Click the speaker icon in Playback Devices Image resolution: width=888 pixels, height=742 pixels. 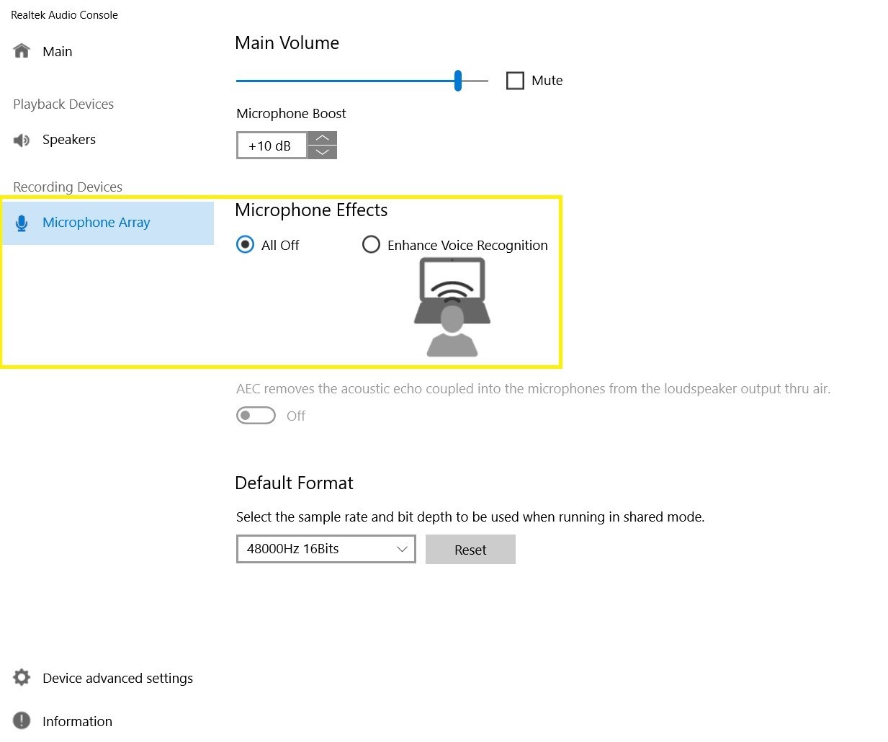[22, 140]
